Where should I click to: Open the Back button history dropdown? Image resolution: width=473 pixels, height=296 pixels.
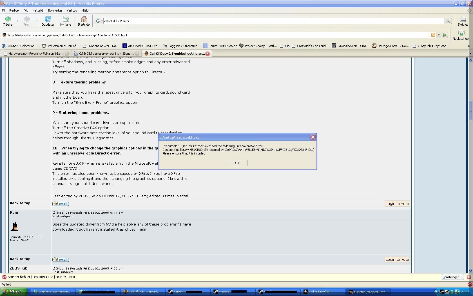[x=17, y=21]
